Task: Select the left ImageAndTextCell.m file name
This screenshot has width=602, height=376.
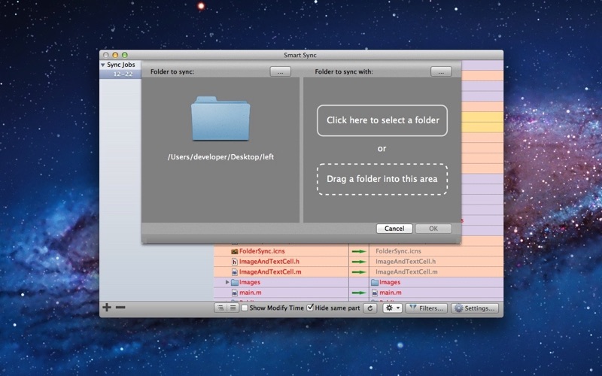Action: coord(270,272)
